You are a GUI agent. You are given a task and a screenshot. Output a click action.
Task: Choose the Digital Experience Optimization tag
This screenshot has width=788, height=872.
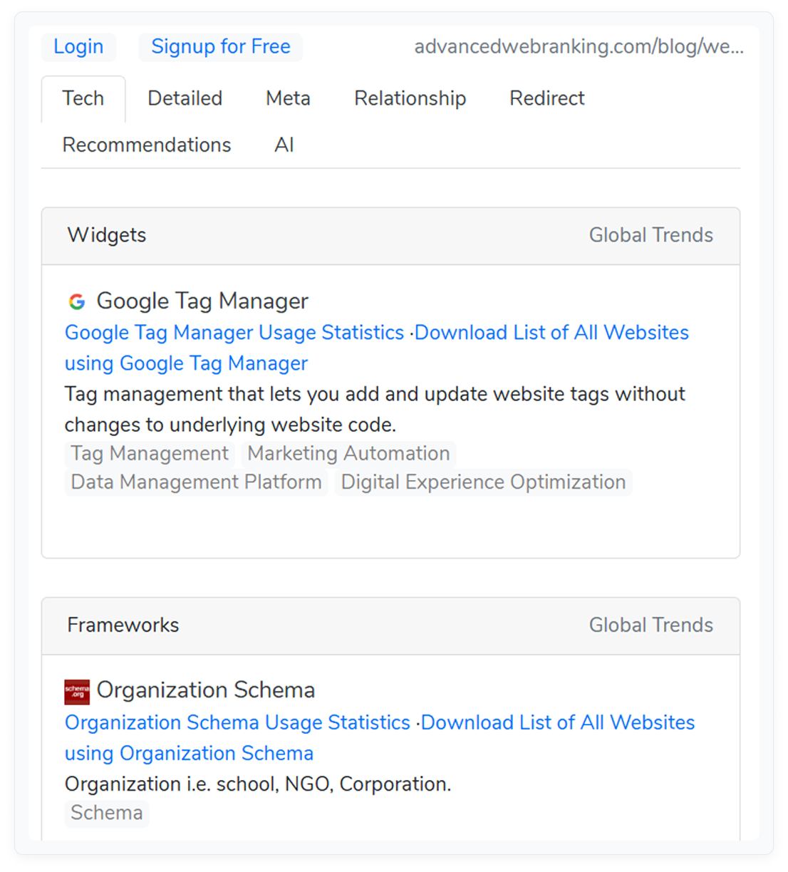(x=483, y=482)
